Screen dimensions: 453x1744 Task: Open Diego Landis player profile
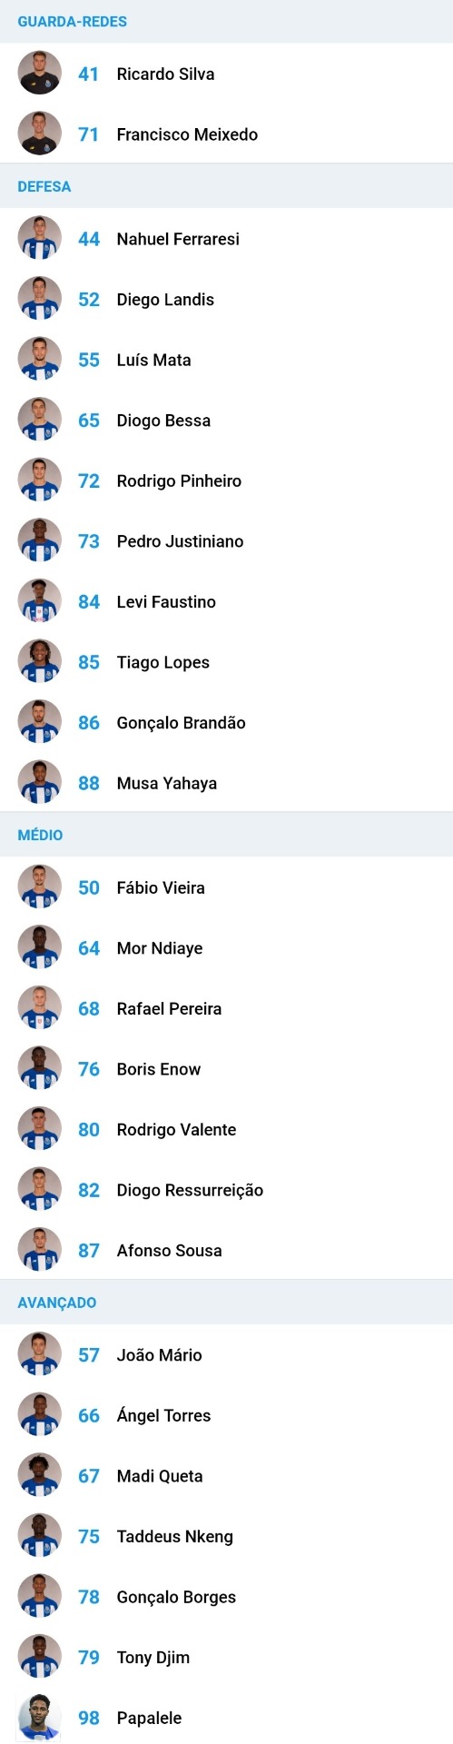pos(226,299)
